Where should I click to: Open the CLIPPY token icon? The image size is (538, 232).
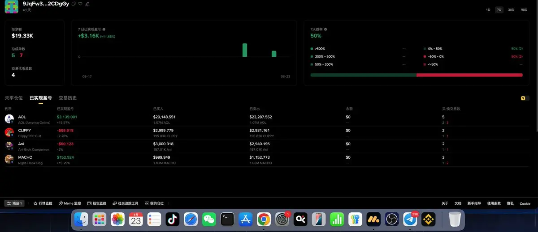pos(9,132)
